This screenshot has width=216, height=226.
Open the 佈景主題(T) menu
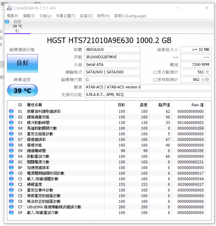[66, 16]
